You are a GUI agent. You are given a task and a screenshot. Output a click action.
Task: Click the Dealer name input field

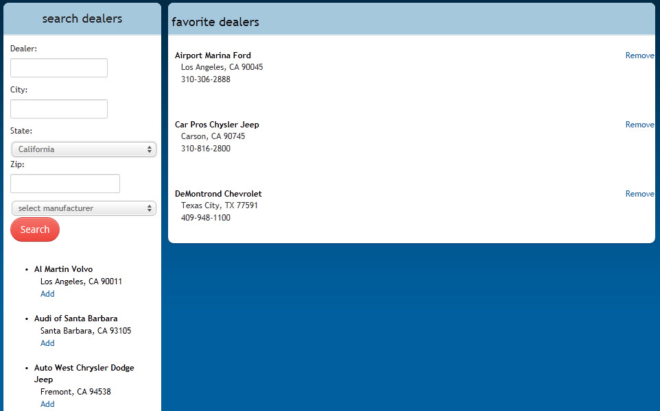pos(59,68)
